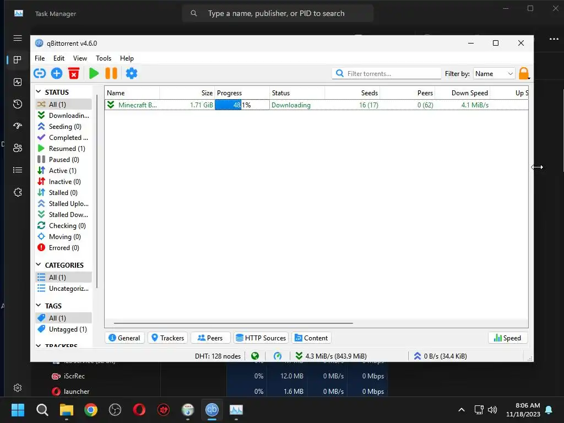Click the Add torrent link icon
Screen dimensions: 564x423
[40, 73]
